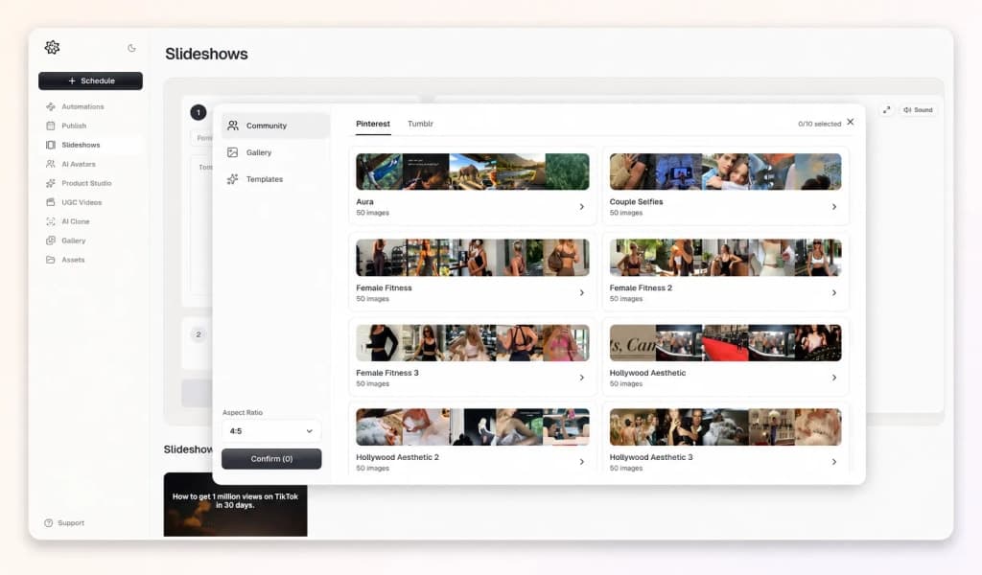
Task: Select the Templates source in the dialog
Action: coord(275,179)
